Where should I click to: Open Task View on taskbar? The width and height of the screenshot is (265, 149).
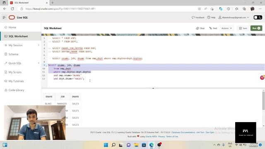pos(121,145)
